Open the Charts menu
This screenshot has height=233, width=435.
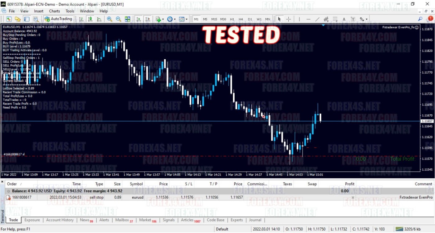coord(54,11)
